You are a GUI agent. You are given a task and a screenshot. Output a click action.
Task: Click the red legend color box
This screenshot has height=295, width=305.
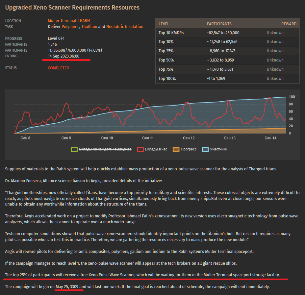[x=140, y=149]
